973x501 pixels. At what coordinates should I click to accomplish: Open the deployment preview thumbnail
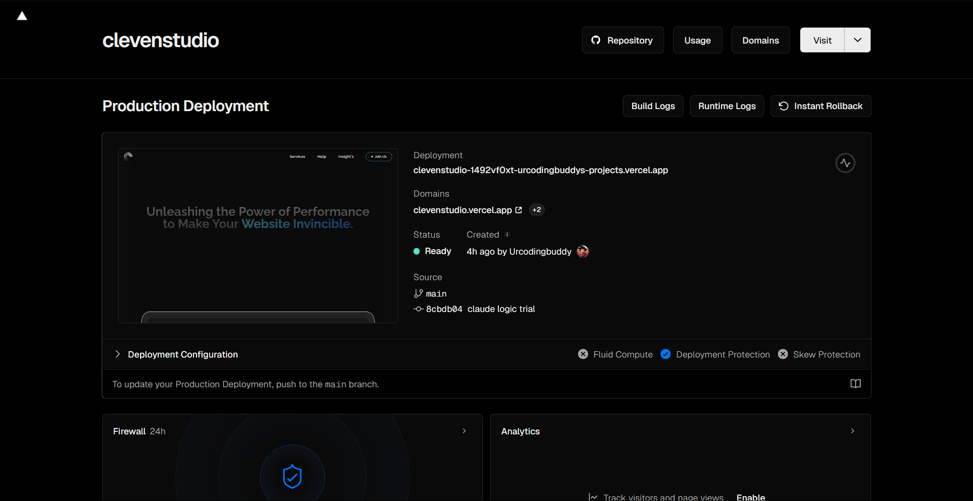[258, 236]
